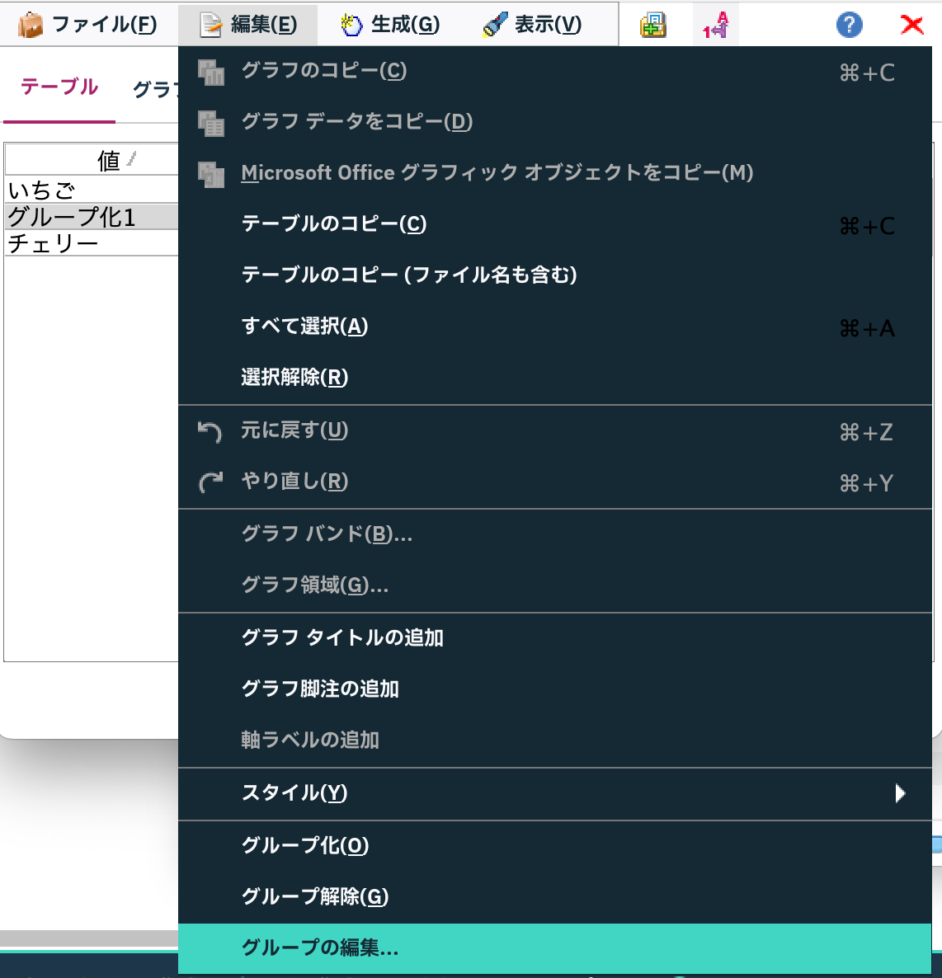
Task: Click the 1A value labels toolbar icon
Action: pyautogui.click(x=713, y=25)
